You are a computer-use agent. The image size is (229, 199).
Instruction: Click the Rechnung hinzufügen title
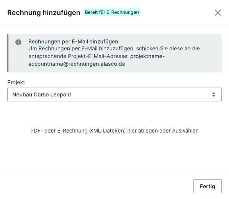[x=44, y=13]
